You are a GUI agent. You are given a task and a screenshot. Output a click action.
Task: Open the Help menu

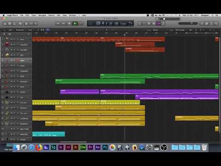(x=84, y=15)
